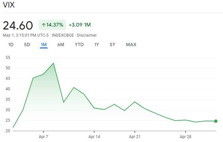Switch to the 5D range tab
Screen dimensions: 223x142
27,45
